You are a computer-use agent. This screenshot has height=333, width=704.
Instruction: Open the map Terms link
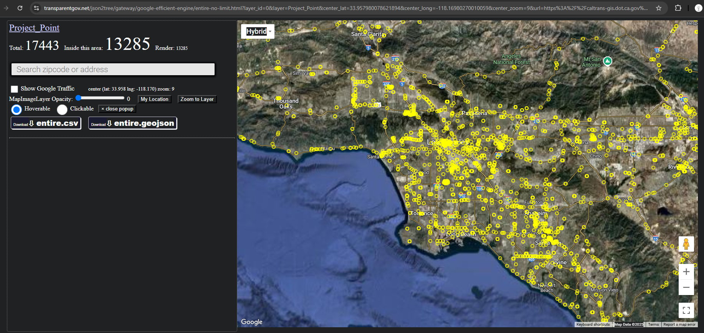[x=653, y=325]
